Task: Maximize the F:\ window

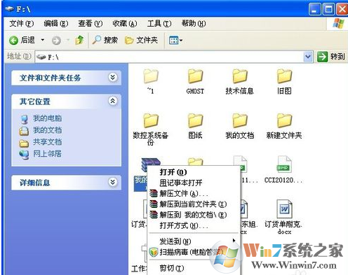Action: 328,9
